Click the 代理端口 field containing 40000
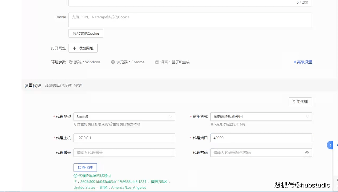This screenshot has width=338, height=192. pos(261,137)
